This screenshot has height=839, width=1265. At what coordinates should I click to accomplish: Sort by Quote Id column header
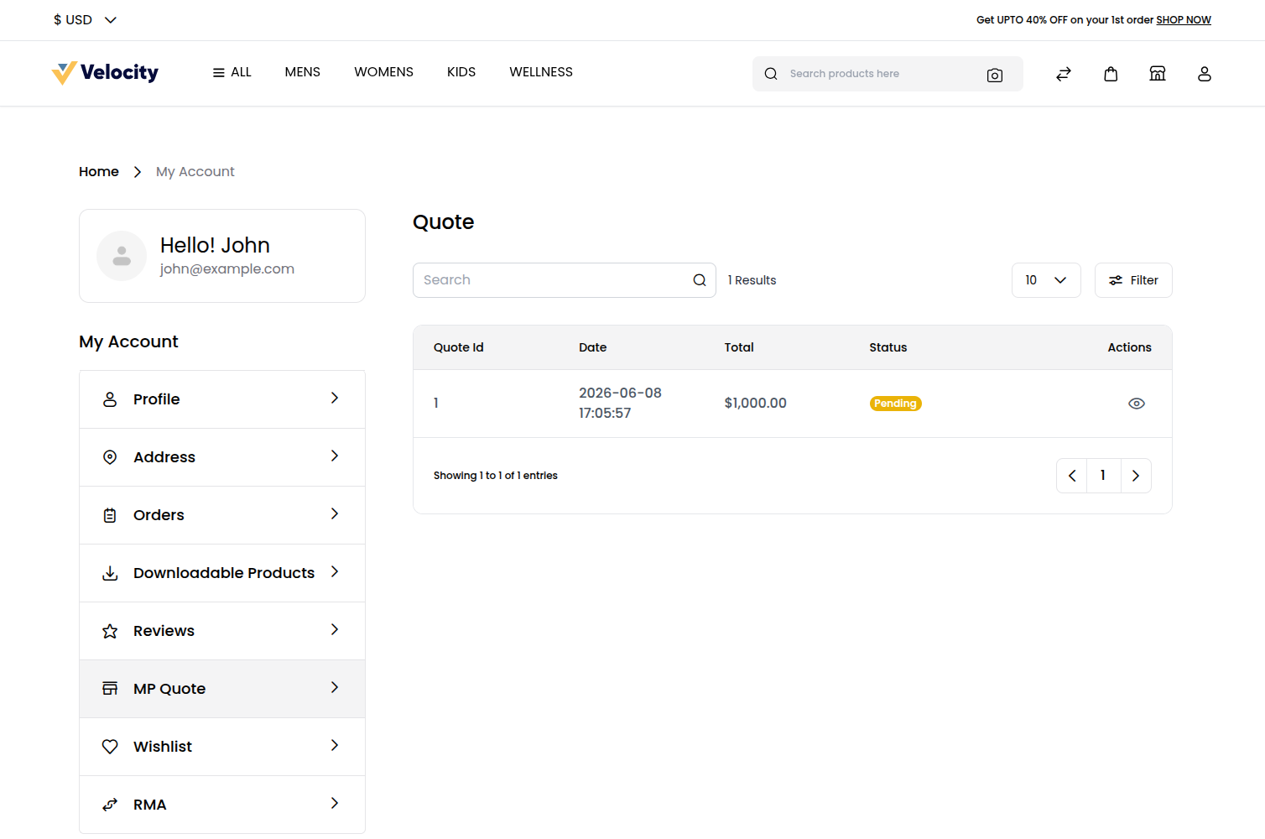pos(459,347)
